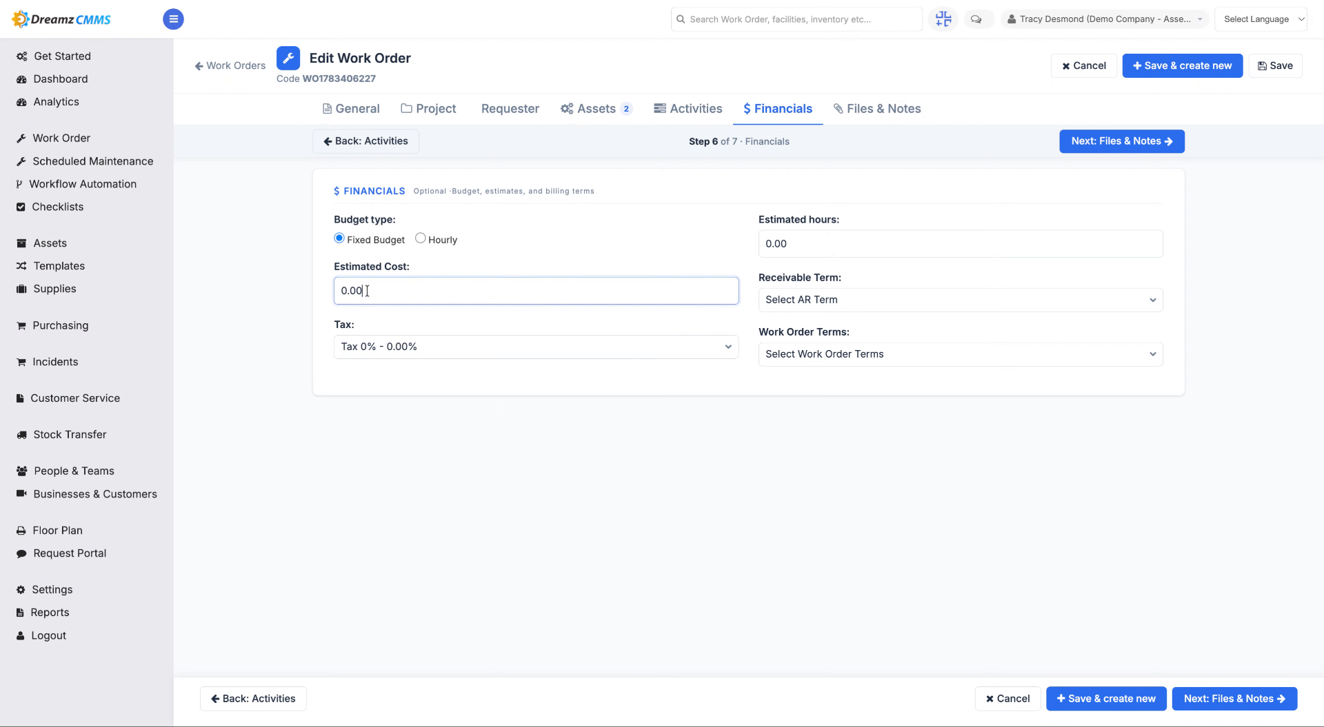
Task: Click the blue wrench work order icon
Action: pyautogui.click(x=288, y=59)
